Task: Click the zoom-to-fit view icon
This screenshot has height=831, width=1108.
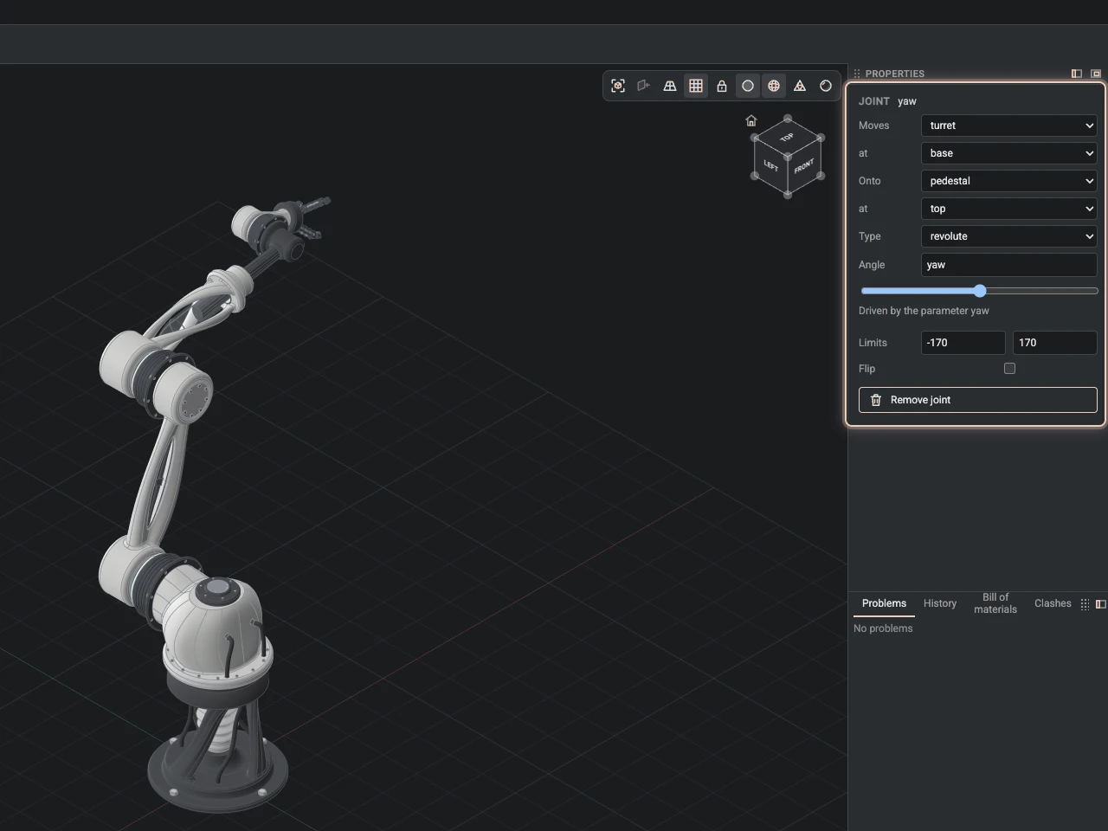Action: [618, 86]
